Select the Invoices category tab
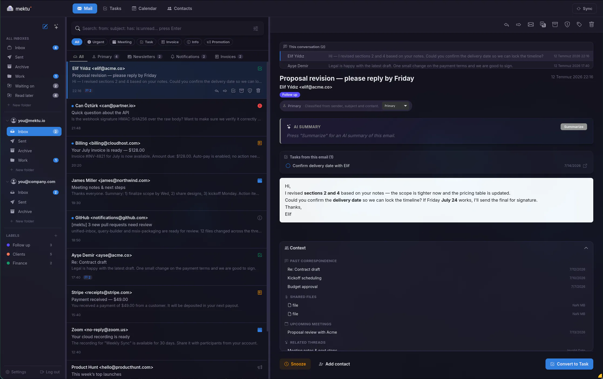 (x=229, y=57)
